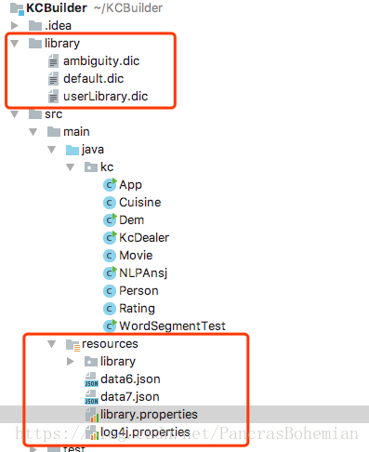Open log4j.properties file

(x=145, y=432)
